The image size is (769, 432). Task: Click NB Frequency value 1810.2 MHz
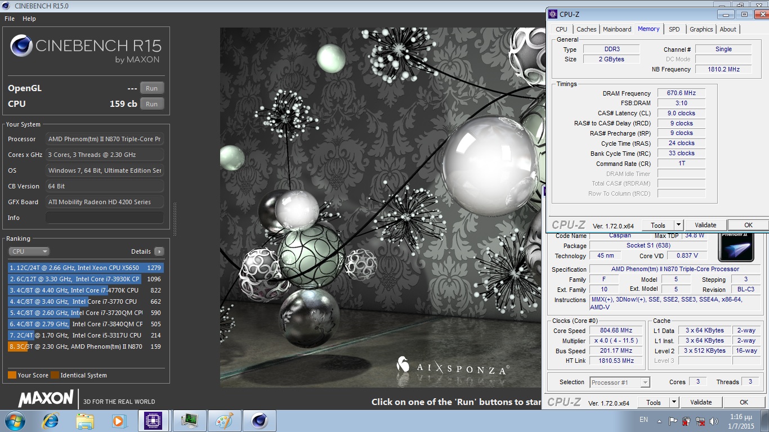pos(723,69)
